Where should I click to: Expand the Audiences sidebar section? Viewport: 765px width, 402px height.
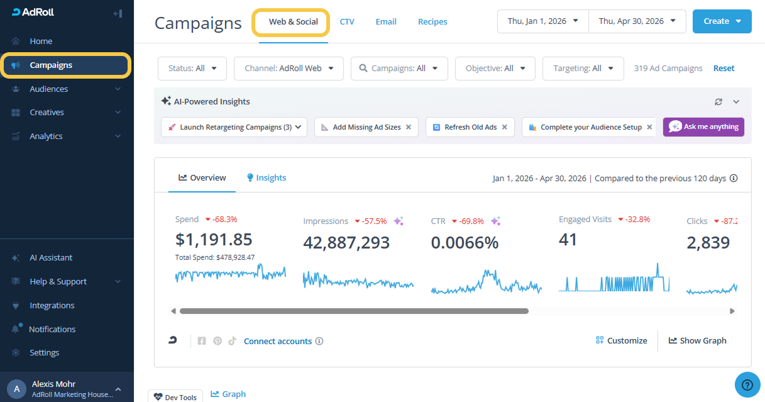click(x=118, y=89)
